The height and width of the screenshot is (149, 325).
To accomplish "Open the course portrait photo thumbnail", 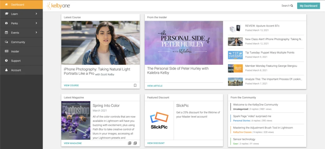I will (x=101, y=43).
